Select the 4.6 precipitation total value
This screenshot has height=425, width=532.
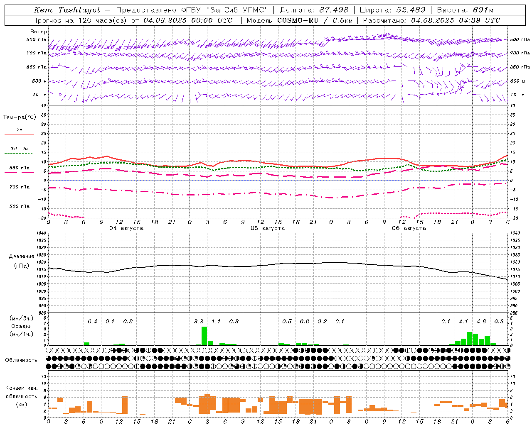(481, 322)
